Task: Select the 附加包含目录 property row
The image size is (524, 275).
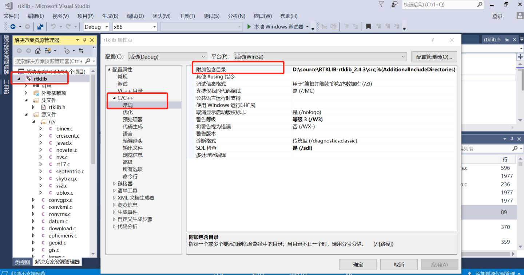Action: coord(322,69)
